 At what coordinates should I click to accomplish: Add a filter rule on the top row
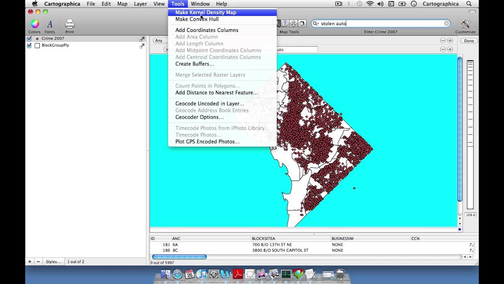coord(450,41)
